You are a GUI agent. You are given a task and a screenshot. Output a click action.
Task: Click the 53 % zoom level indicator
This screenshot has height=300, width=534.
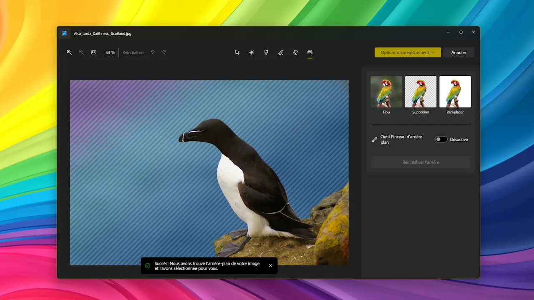[110, 52]
